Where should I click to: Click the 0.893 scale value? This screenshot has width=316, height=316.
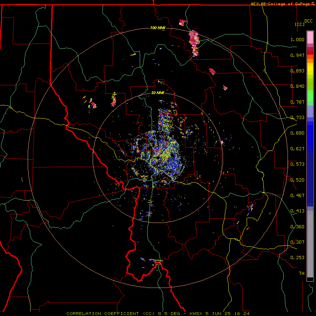point(297,71)
